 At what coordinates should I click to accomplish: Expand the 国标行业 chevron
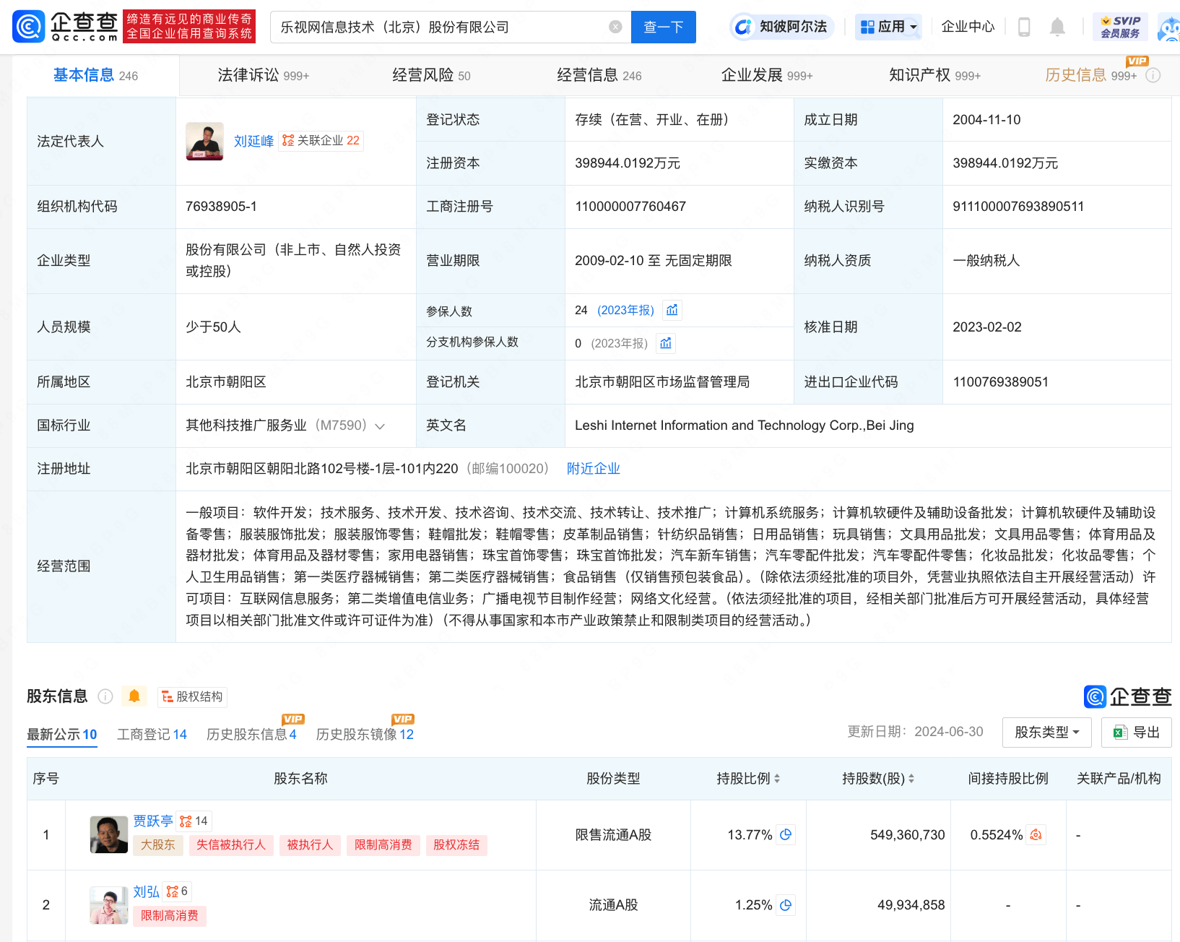pyautogui.click(x=380, y=425)
